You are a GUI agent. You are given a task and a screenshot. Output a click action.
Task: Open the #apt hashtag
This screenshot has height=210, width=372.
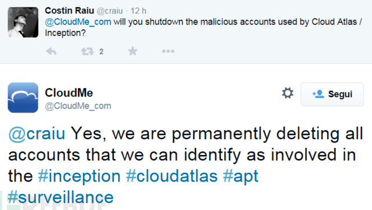(241, 176)
